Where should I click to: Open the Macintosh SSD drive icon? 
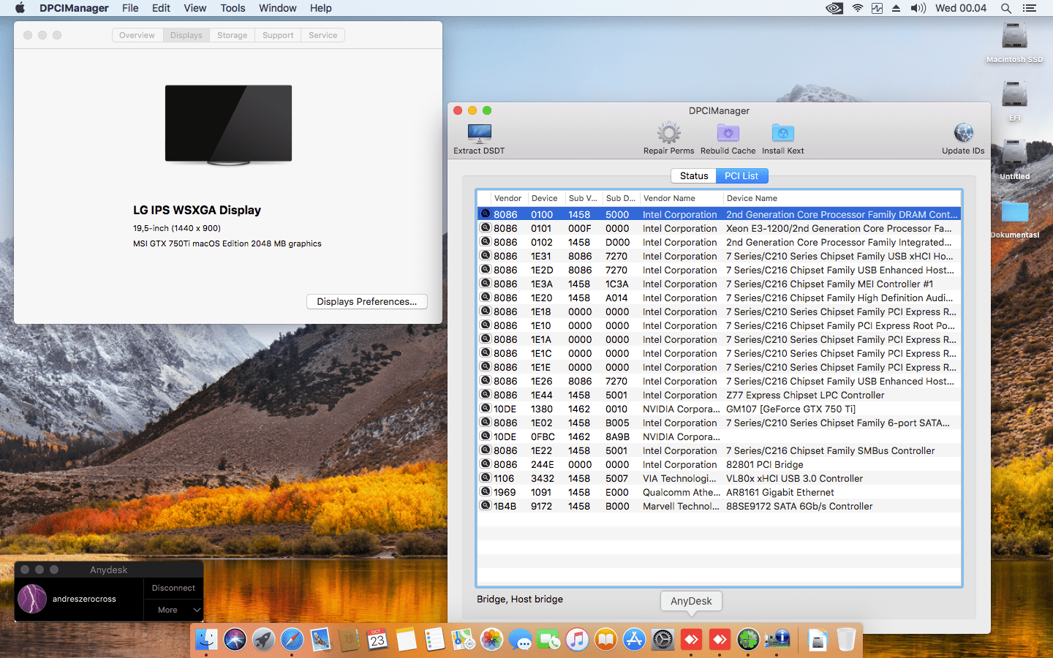[x=1014, y=37]
